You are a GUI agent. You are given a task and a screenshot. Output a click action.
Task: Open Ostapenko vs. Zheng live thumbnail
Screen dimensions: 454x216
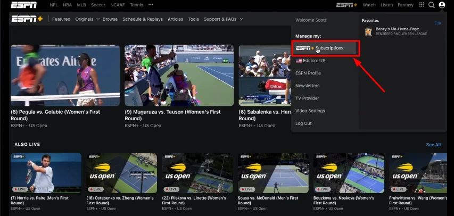tap(121, 173)
